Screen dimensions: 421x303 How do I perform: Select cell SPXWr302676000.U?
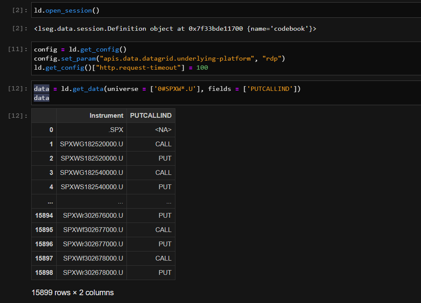pos(91,216)
